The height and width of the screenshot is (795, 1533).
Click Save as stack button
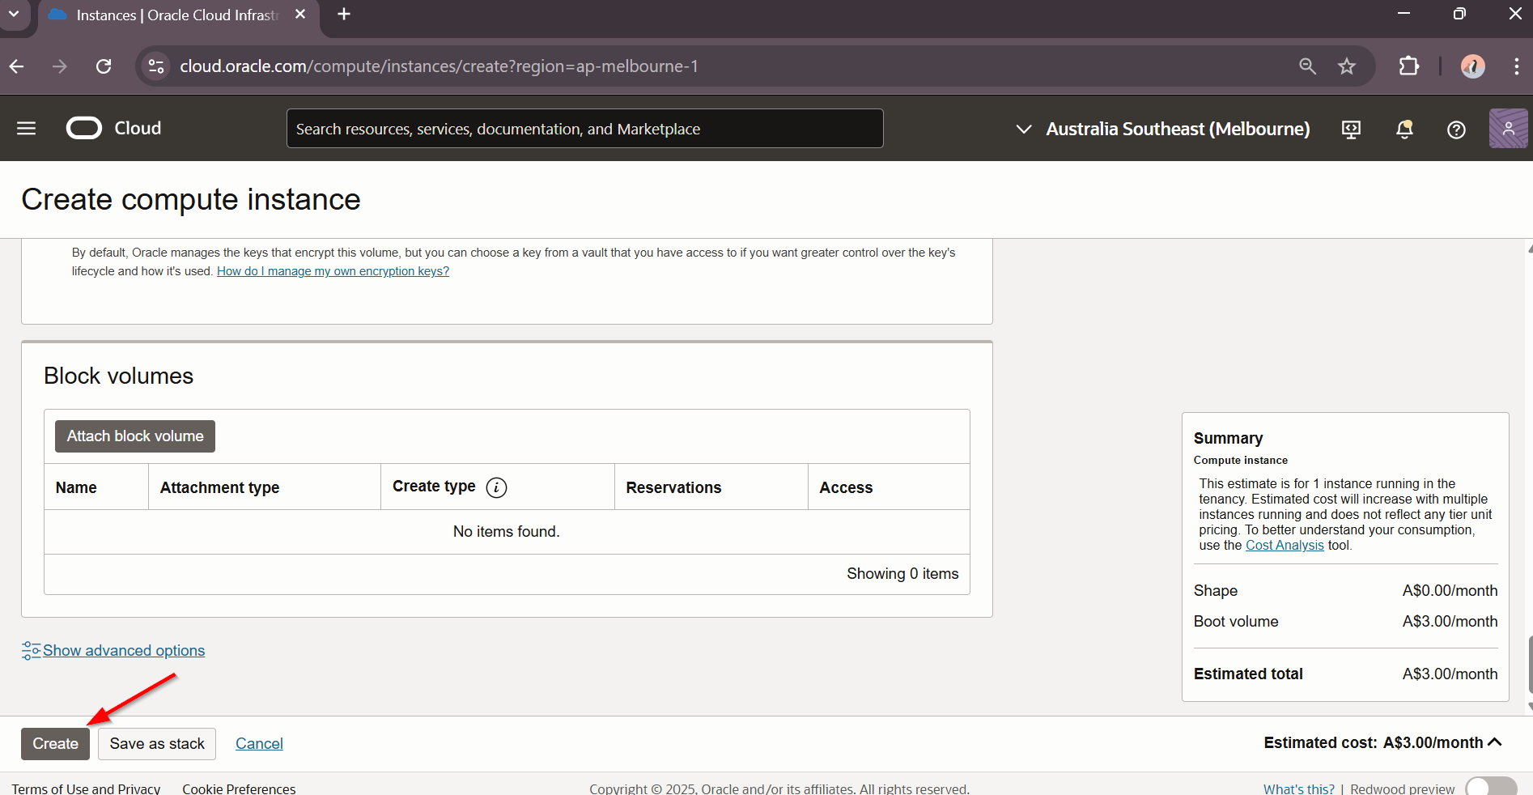tap(157, 744)
